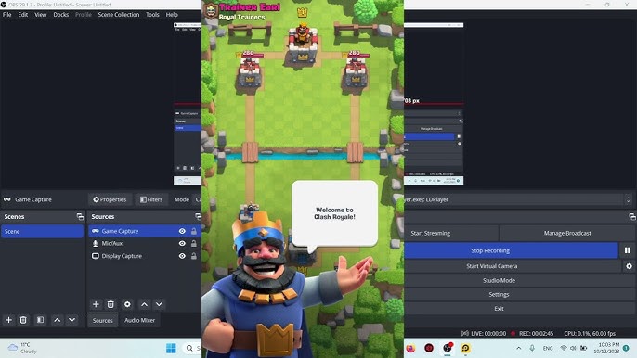
Task: Switch to the Audio Mixer tab
Action: coord(139,320)
